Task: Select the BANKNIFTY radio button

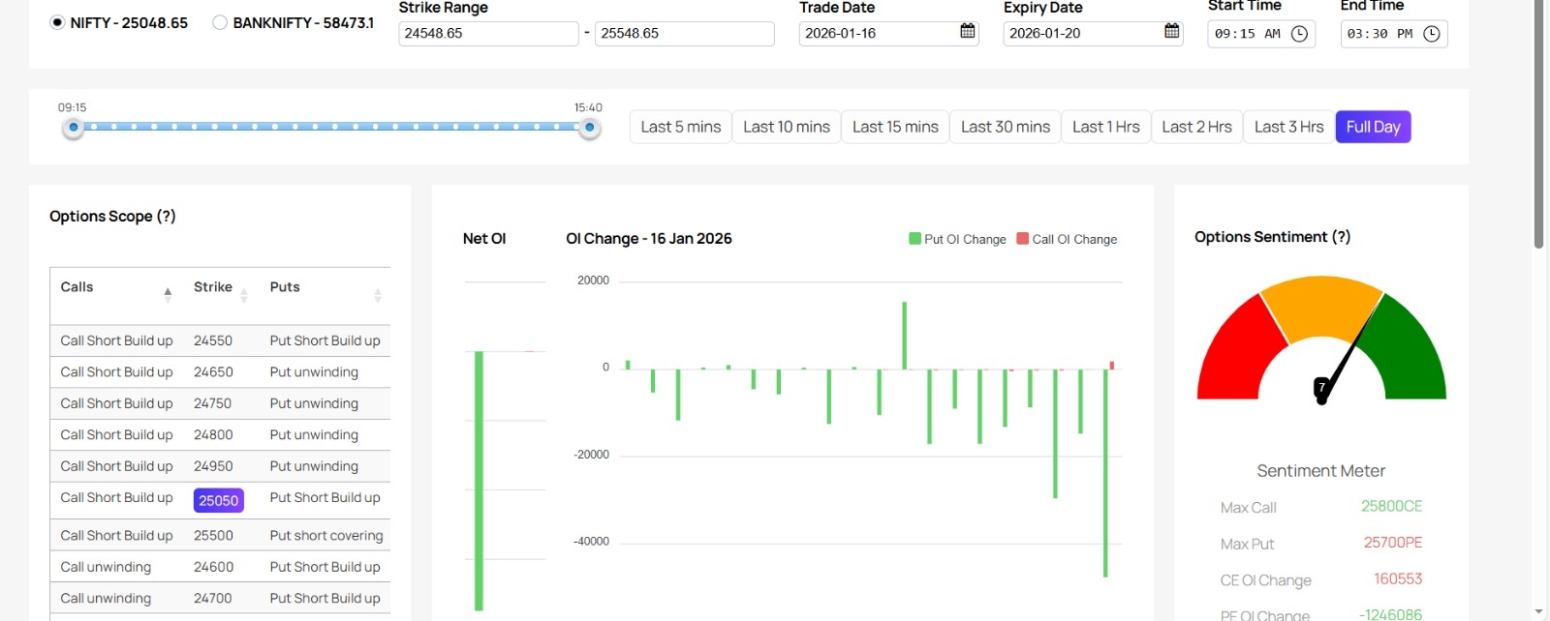Action: point(220,22)
